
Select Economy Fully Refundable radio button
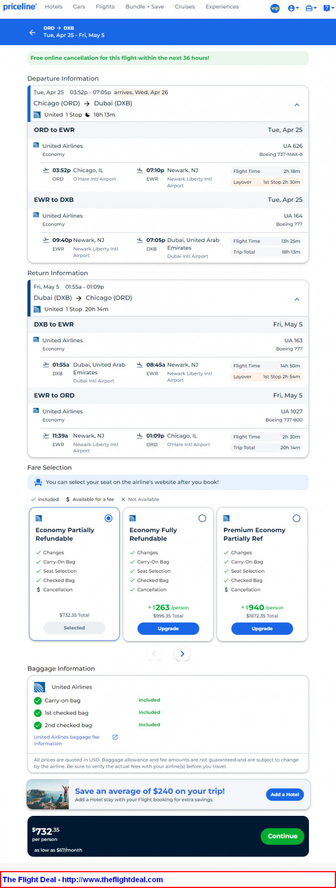click(202, 518)
